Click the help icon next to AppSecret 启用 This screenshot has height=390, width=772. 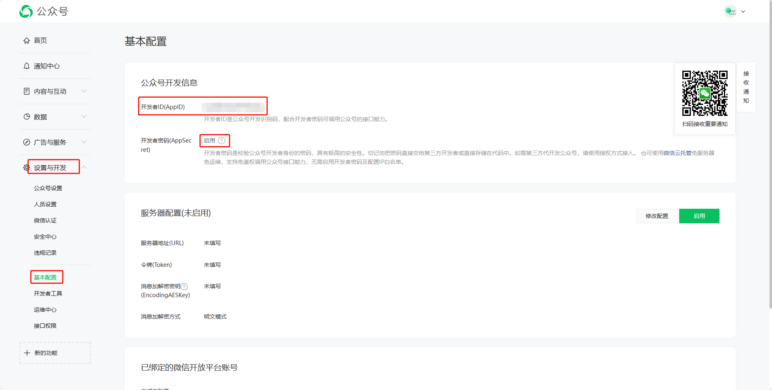(222, 140)
